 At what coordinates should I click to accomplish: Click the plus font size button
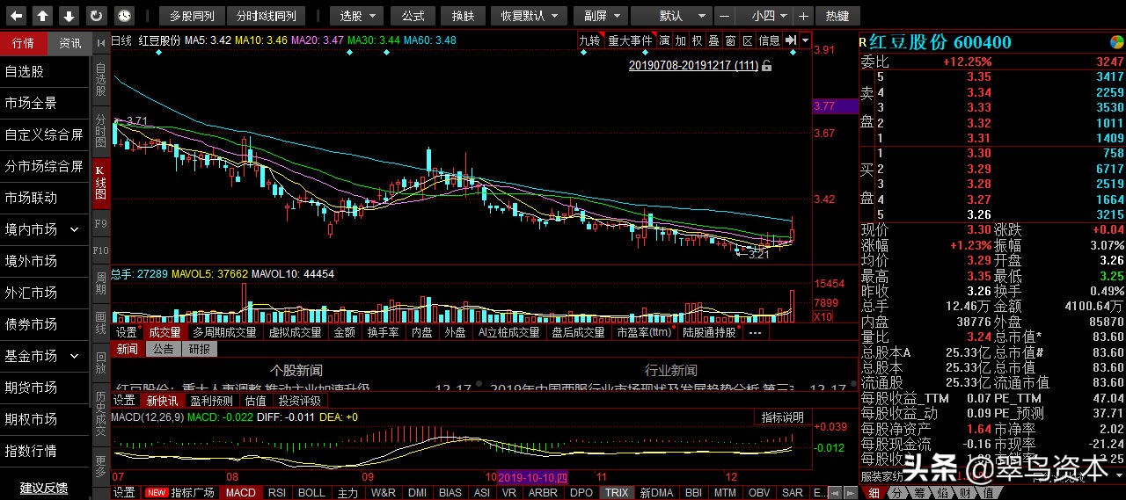pyautogui.click(x=803, y=16)
